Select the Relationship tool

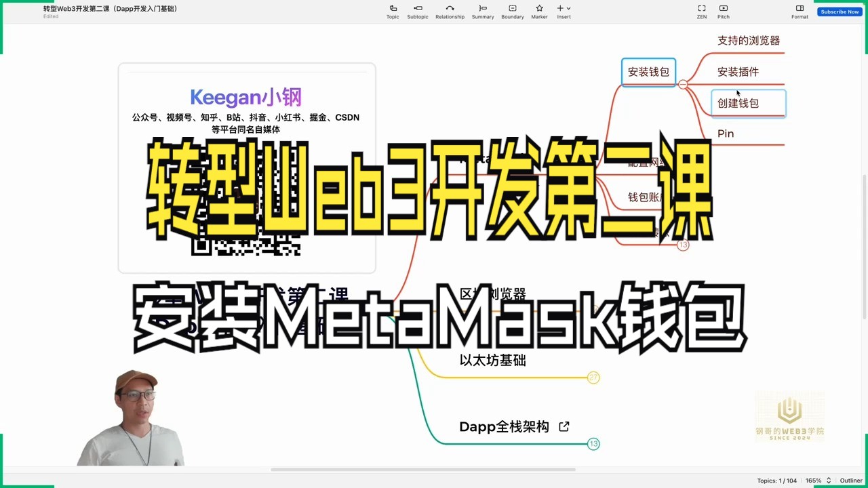(x=450, y=12)
